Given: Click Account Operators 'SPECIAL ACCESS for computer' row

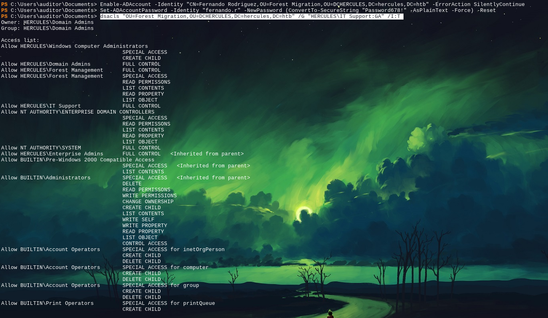Looking at the screenshot, I should coord(105,267).
